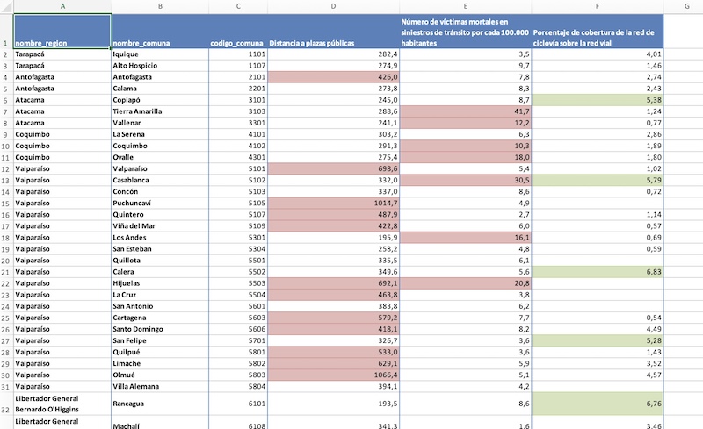Select the Ovalle cell

[160, 157]
